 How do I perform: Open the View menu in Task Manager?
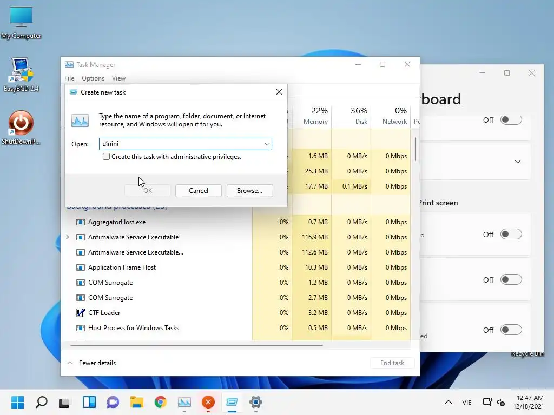coord(118,78)
